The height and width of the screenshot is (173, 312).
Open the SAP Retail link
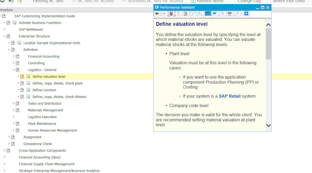[229, 96]
